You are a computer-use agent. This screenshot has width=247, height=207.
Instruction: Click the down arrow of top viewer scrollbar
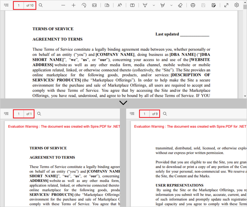click(245, 96)
